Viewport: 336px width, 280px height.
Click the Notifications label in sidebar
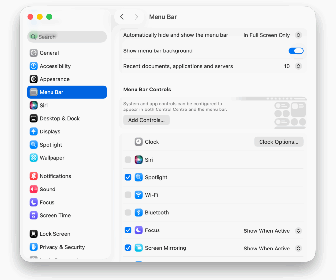(x=55, y=176)
